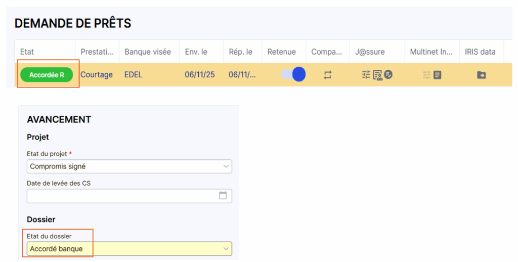Click the Banque visée column header
Screen dimensions: 518x262
pos(148,52)
